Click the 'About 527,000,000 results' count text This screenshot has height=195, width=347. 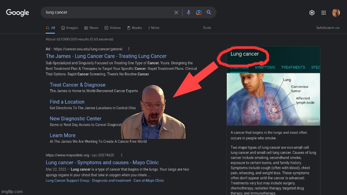tap(80, 39)
